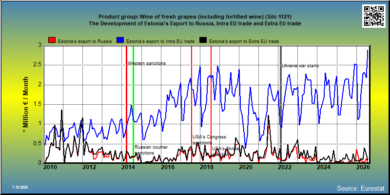Click the subtitle "The Development of Estonia's Export"
The image size is (390, 195).
[195, 23]
